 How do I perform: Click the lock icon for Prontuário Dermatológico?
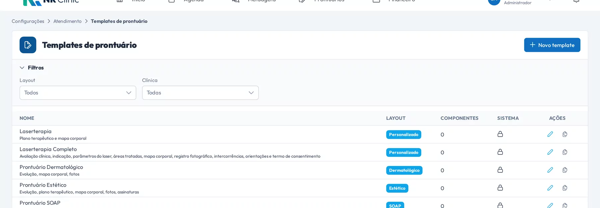click(500, 170)
